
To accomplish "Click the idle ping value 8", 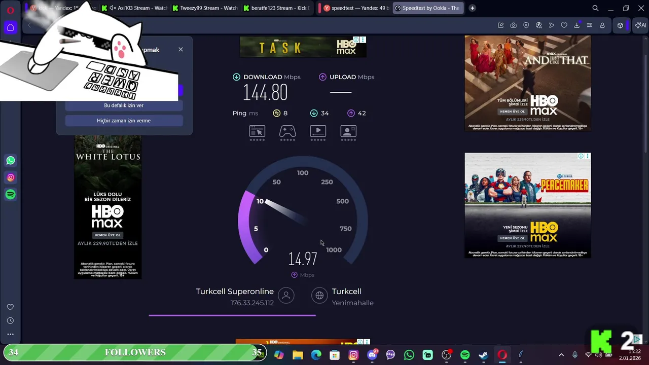I will coord(285,113).
